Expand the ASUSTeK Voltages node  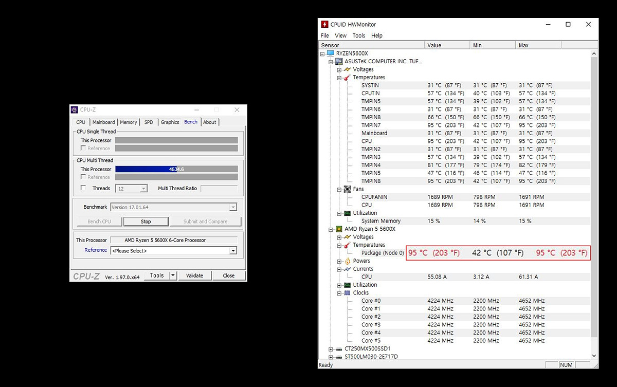339,69
